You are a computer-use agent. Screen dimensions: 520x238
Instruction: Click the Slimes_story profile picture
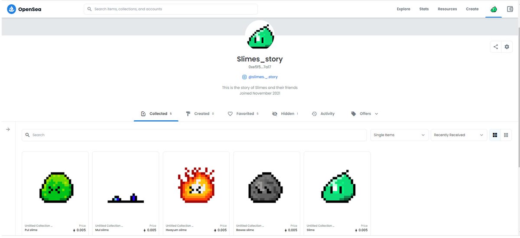click(260, 35)
